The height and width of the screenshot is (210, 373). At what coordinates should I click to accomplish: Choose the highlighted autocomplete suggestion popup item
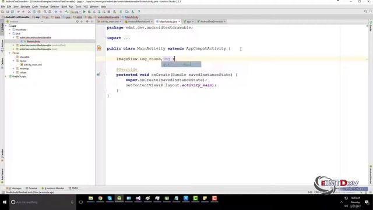click(181, 64)
